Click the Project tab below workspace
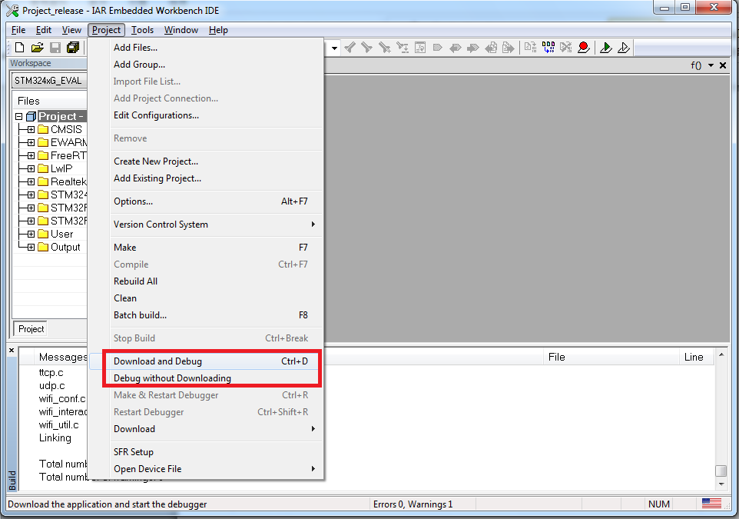The width and height of the screenshot is (739, 519). (31, 329)
